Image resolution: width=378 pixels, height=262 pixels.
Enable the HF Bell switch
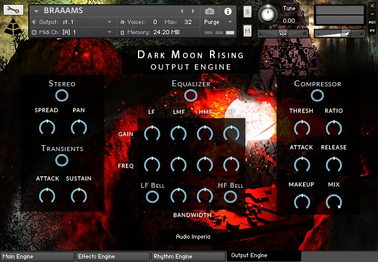(230, 197)
